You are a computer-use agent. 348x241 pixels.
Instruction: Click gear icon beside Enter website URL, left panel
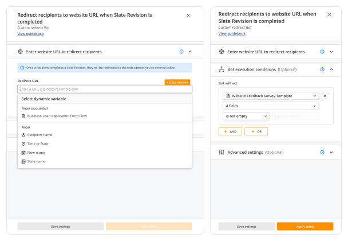[20, 52]
